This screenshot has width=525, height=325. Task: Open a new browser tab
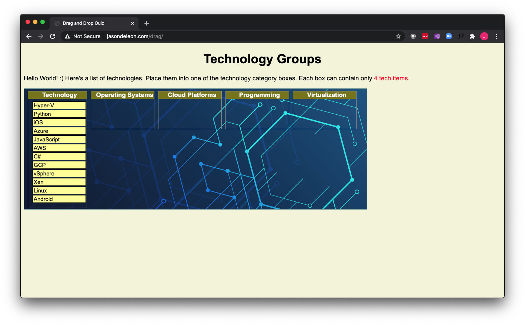147,23
